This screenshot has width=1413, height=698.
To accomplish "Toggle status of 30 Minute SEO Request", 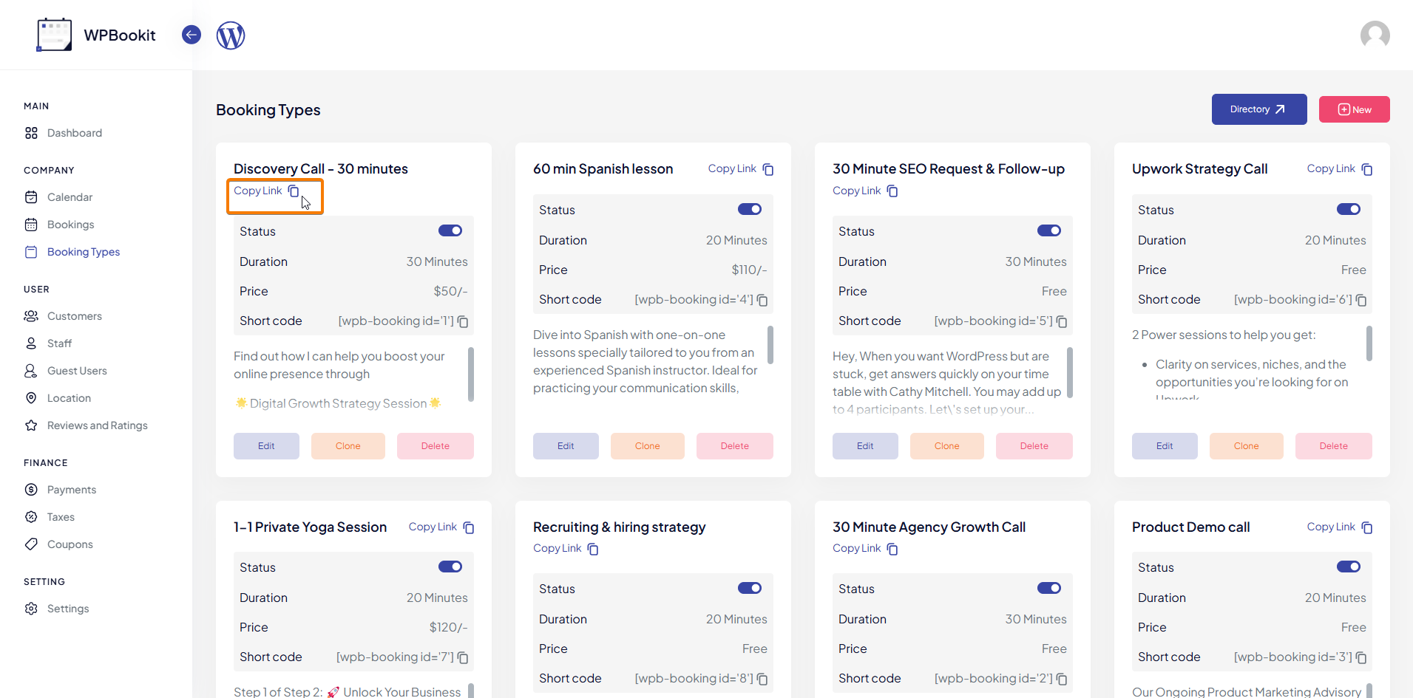I will pos(1049,230).
